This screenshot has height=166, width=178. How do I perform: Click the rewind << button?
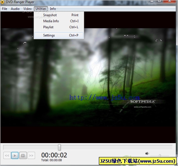tap(7, 155)
